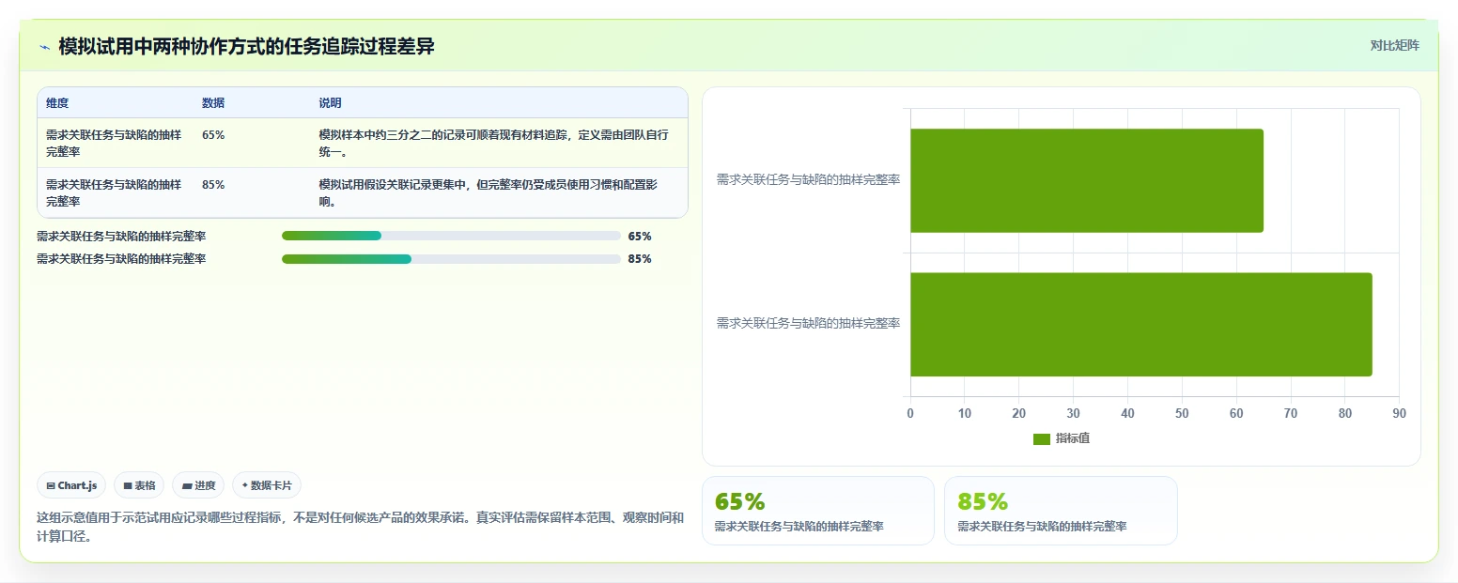Click the 50 tick label on the chart axis
This screenshot has width=1458, height=583.
1182,413
